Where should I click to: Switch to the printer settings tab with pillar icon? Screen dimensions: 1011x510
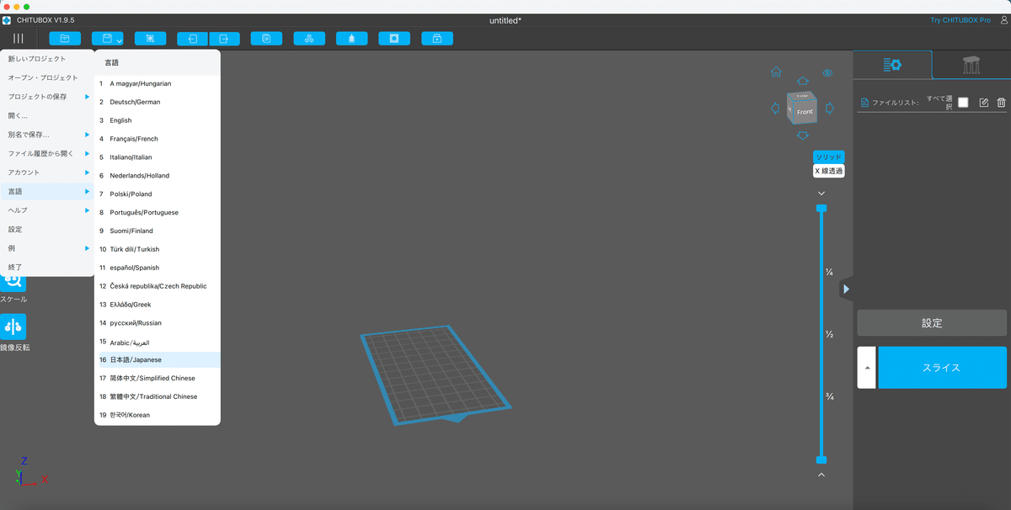click(x=972, y=65)
